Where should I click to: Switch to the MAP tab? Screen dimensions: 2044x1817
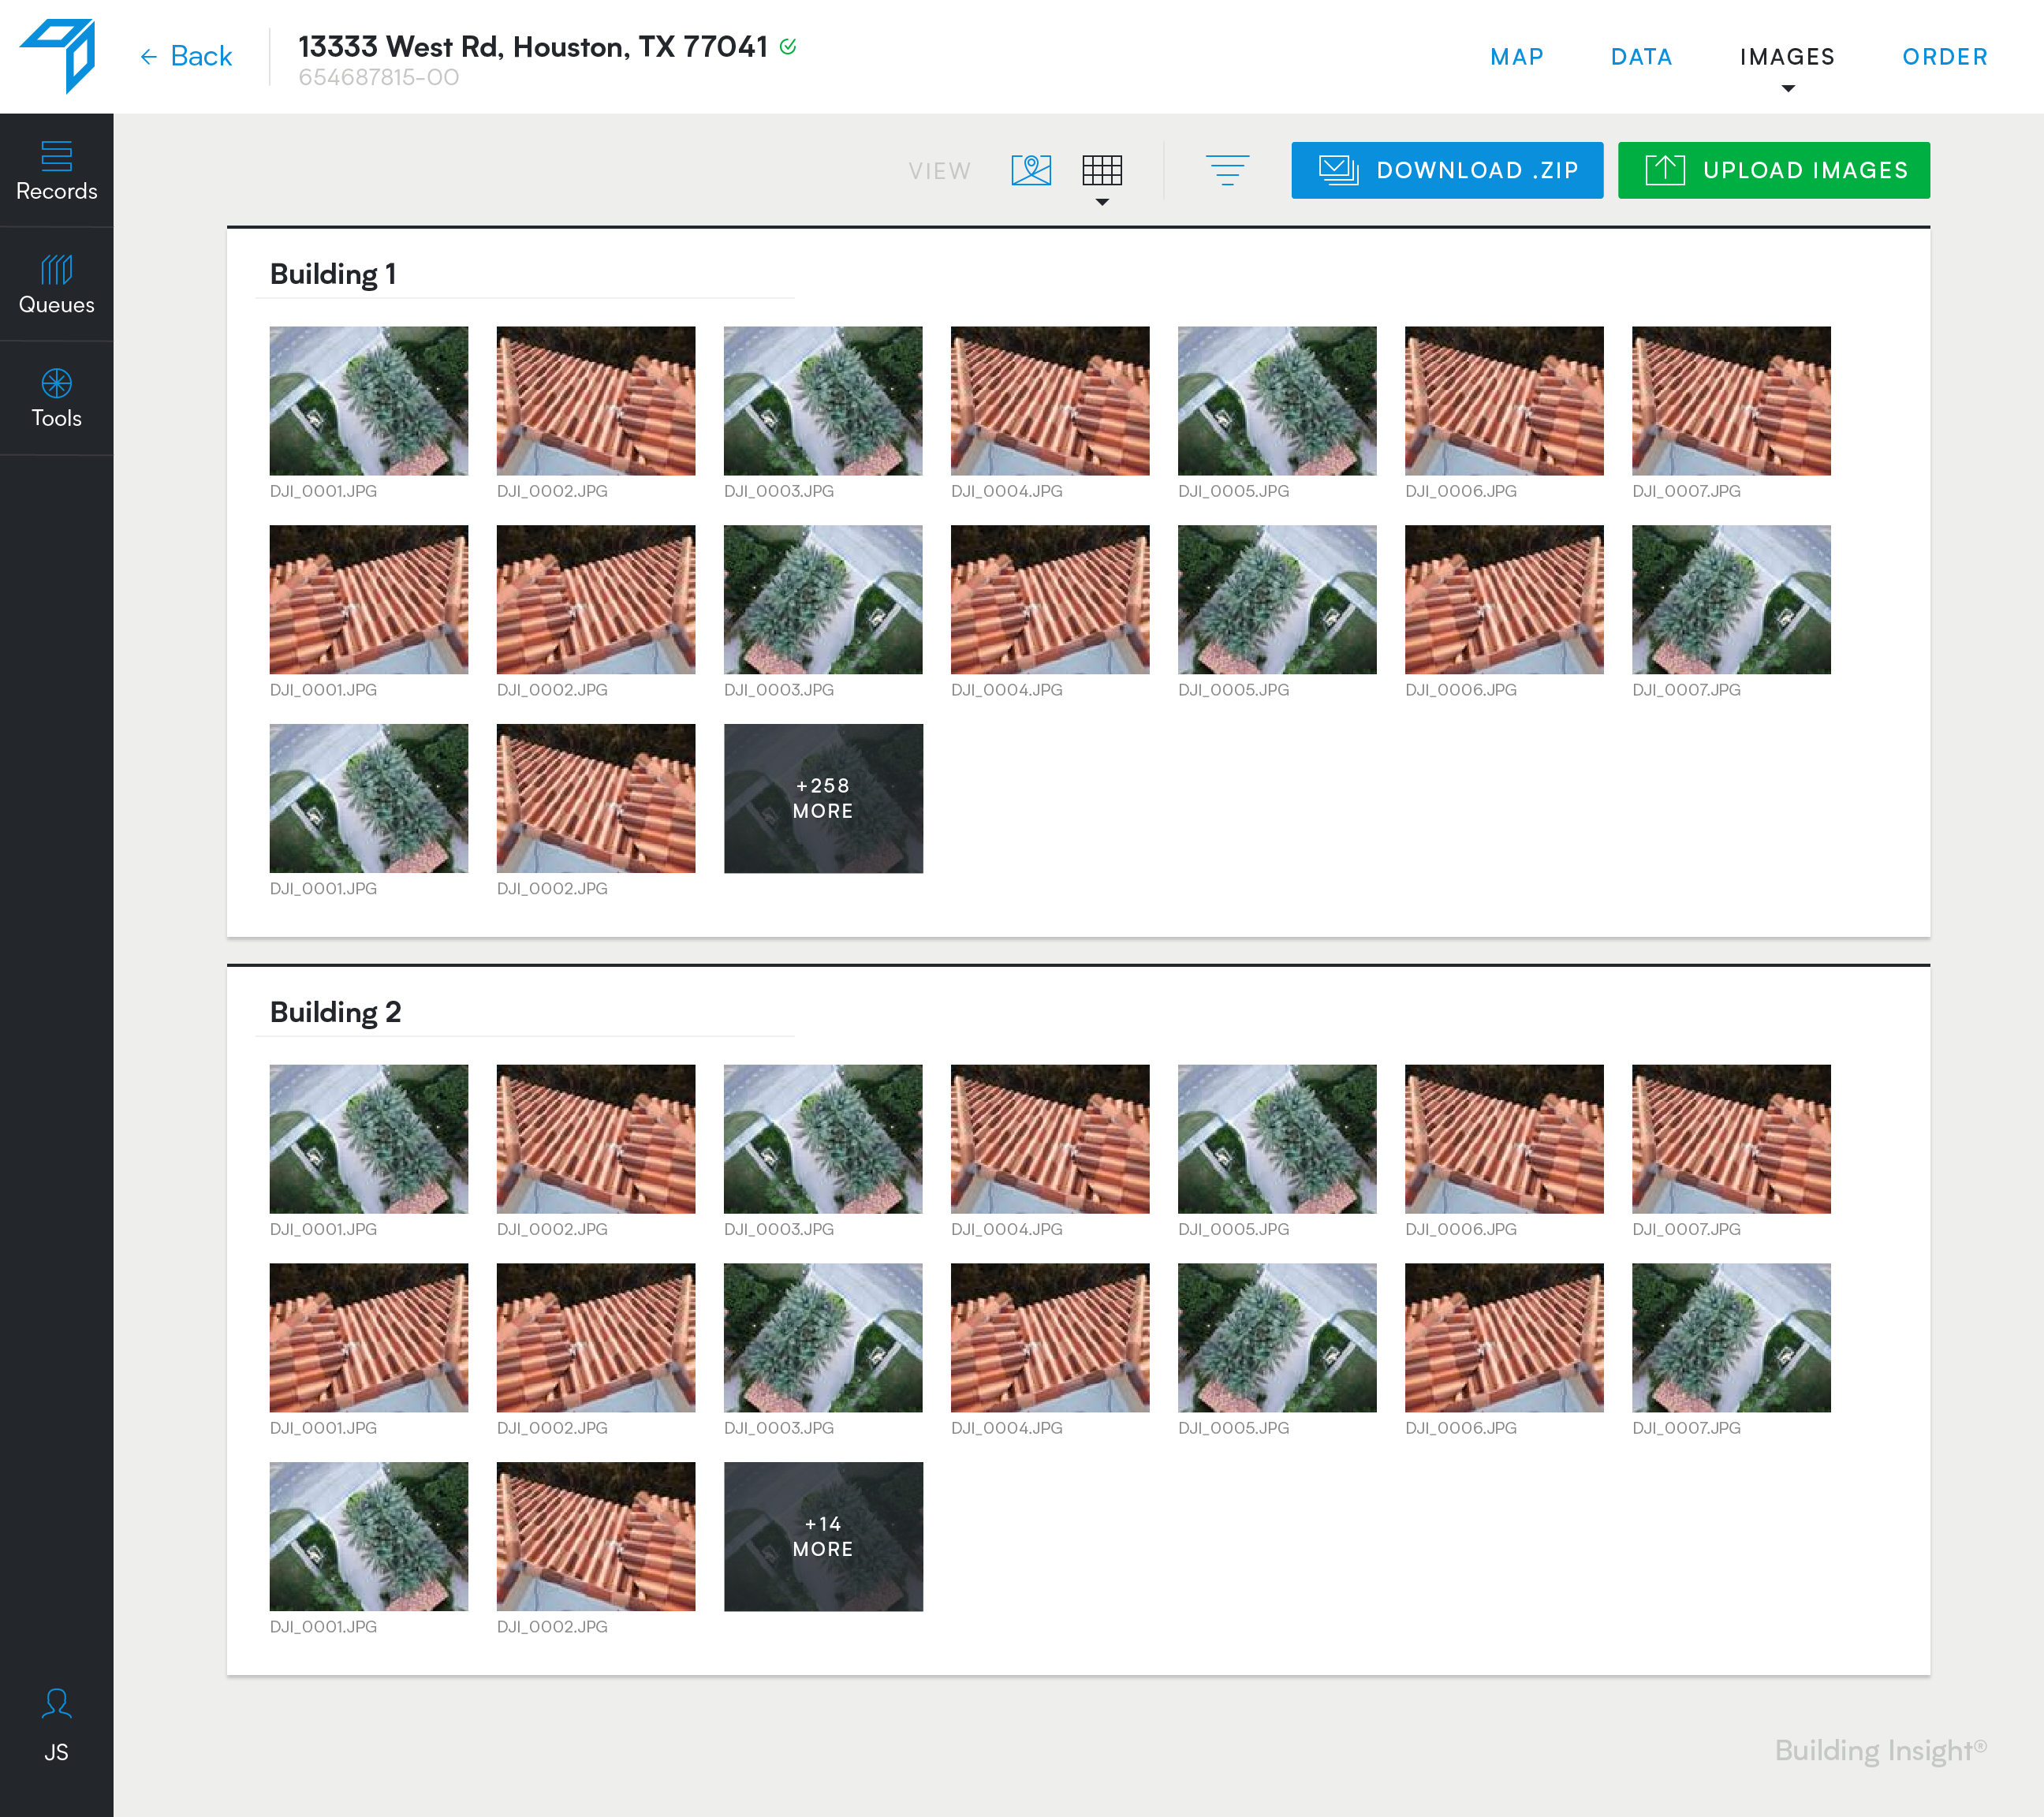1516,57
